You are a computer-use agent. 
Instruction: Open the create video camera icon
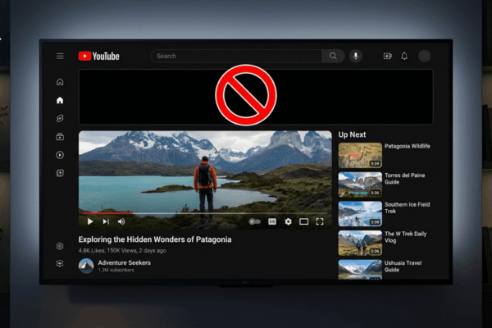(388, 57)
